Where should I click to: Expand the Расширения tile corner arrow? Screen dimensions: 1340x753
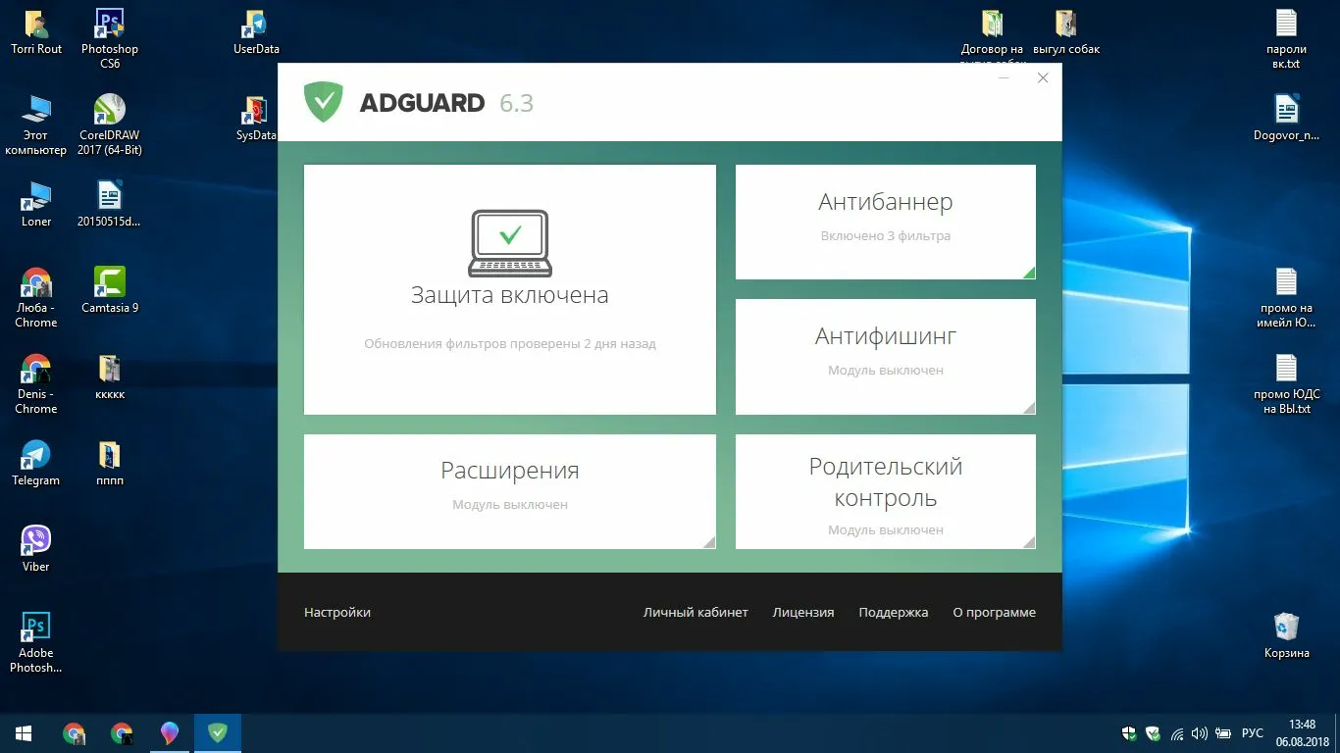pos(708,541)
